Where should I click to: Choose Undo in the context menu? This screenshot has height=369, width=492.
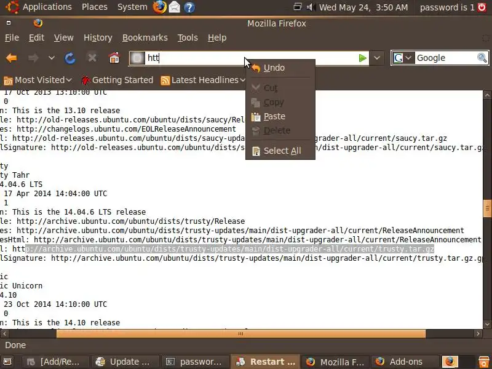pos(280,68)
